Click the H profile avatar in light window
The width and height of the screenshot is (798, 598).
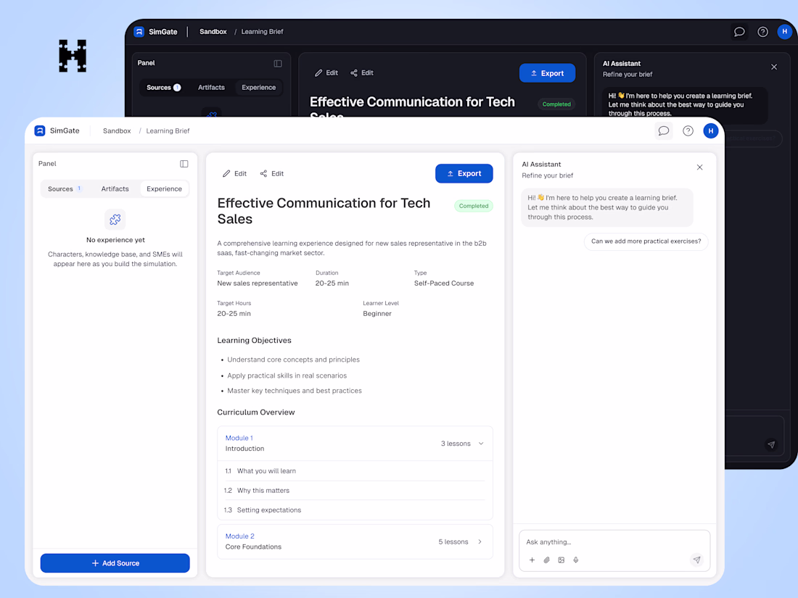coord(710,130)
